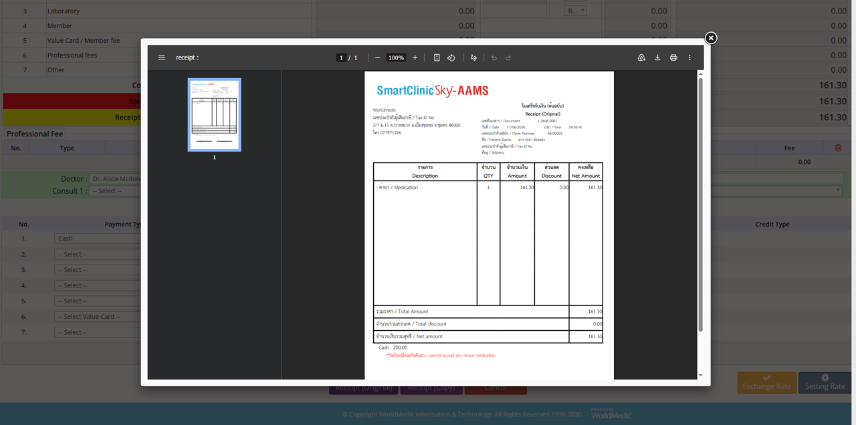Click the Medication line on receipt

(x=397, y=188)
